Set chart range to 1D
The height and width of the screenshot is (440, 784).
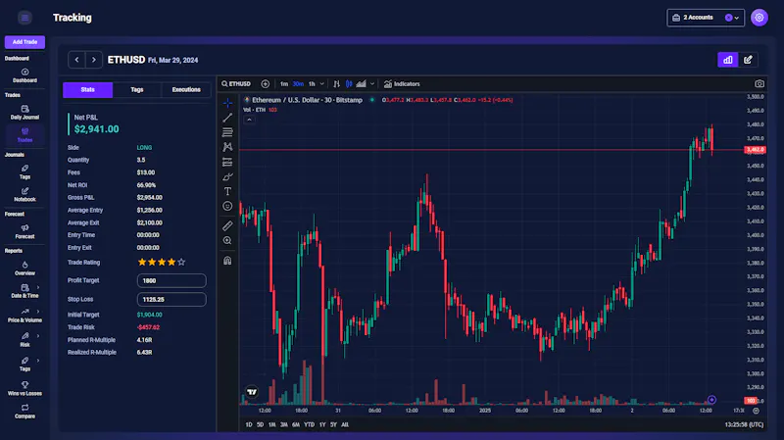point(249,424)
